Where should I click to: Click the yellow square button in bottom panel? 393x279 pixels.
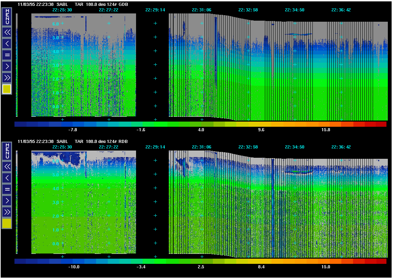[7, 224]
